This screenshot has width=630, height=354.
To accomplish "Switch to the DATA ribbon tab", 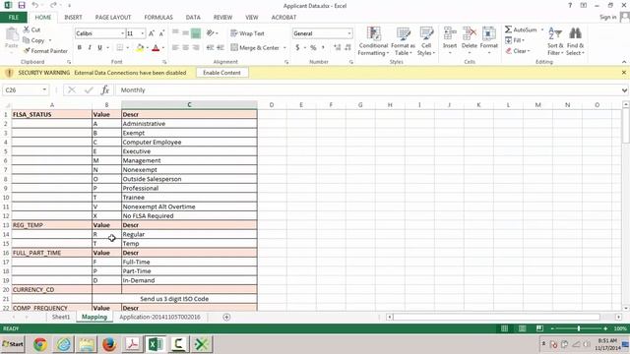I will pos(193,18).
